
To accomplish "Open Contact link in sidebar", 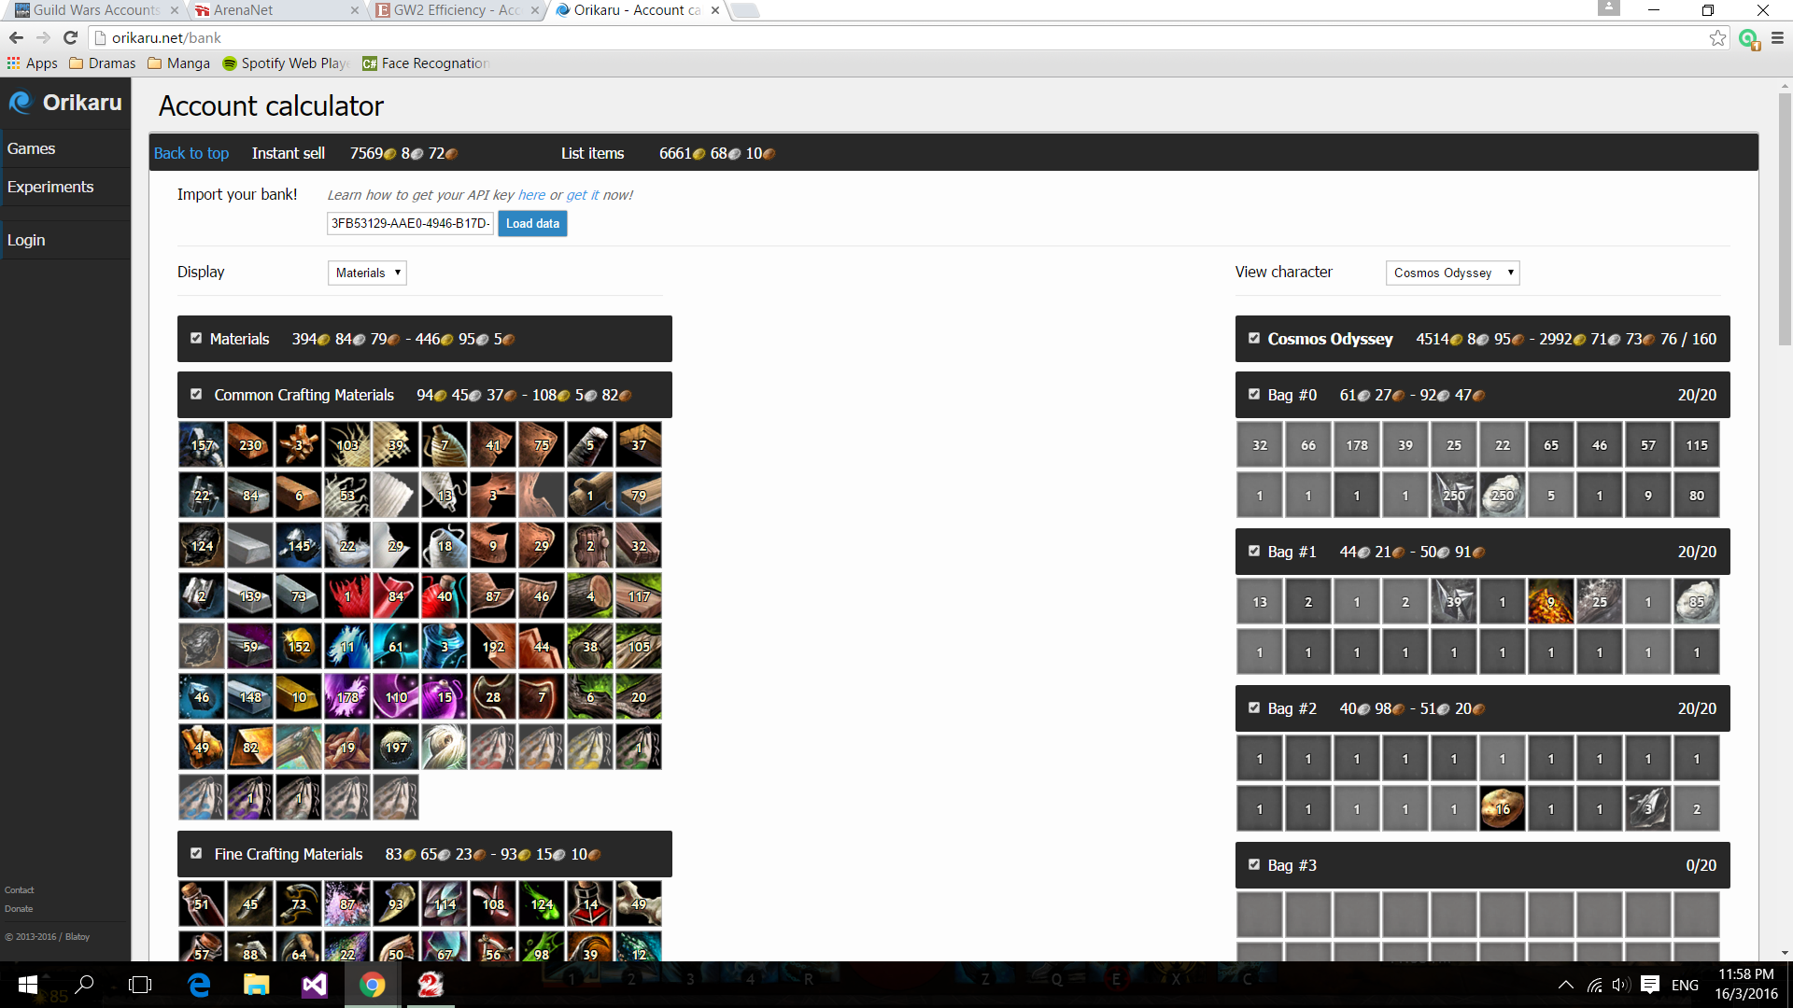I will point(20,890).
